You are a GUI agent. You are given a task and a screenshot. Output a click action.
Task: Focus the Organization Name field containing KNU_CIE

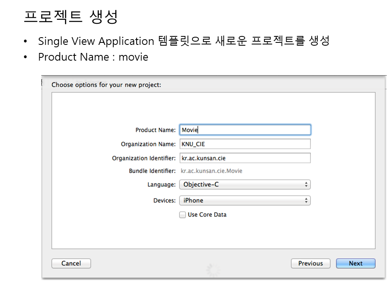(245, 144)
